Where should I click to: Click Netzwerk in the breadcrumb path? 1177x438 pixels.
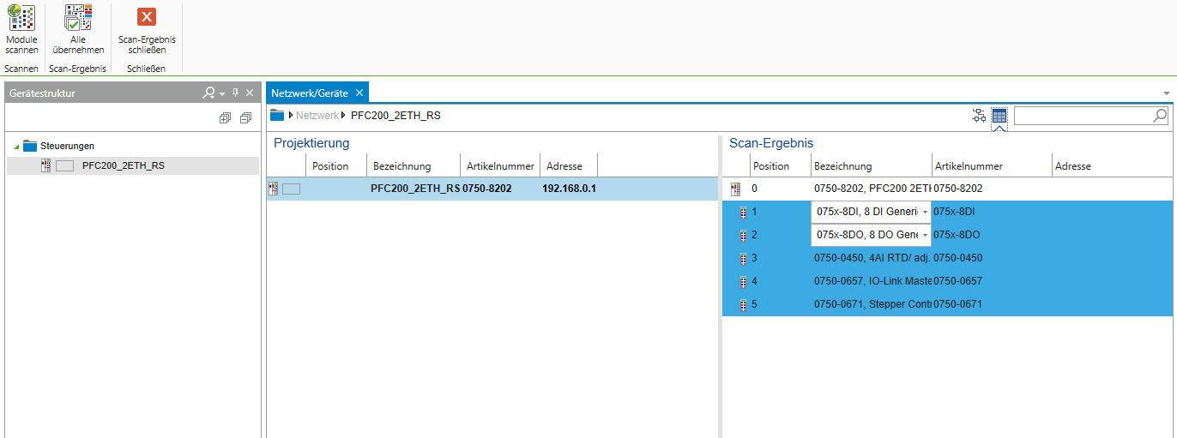point(317,116)
